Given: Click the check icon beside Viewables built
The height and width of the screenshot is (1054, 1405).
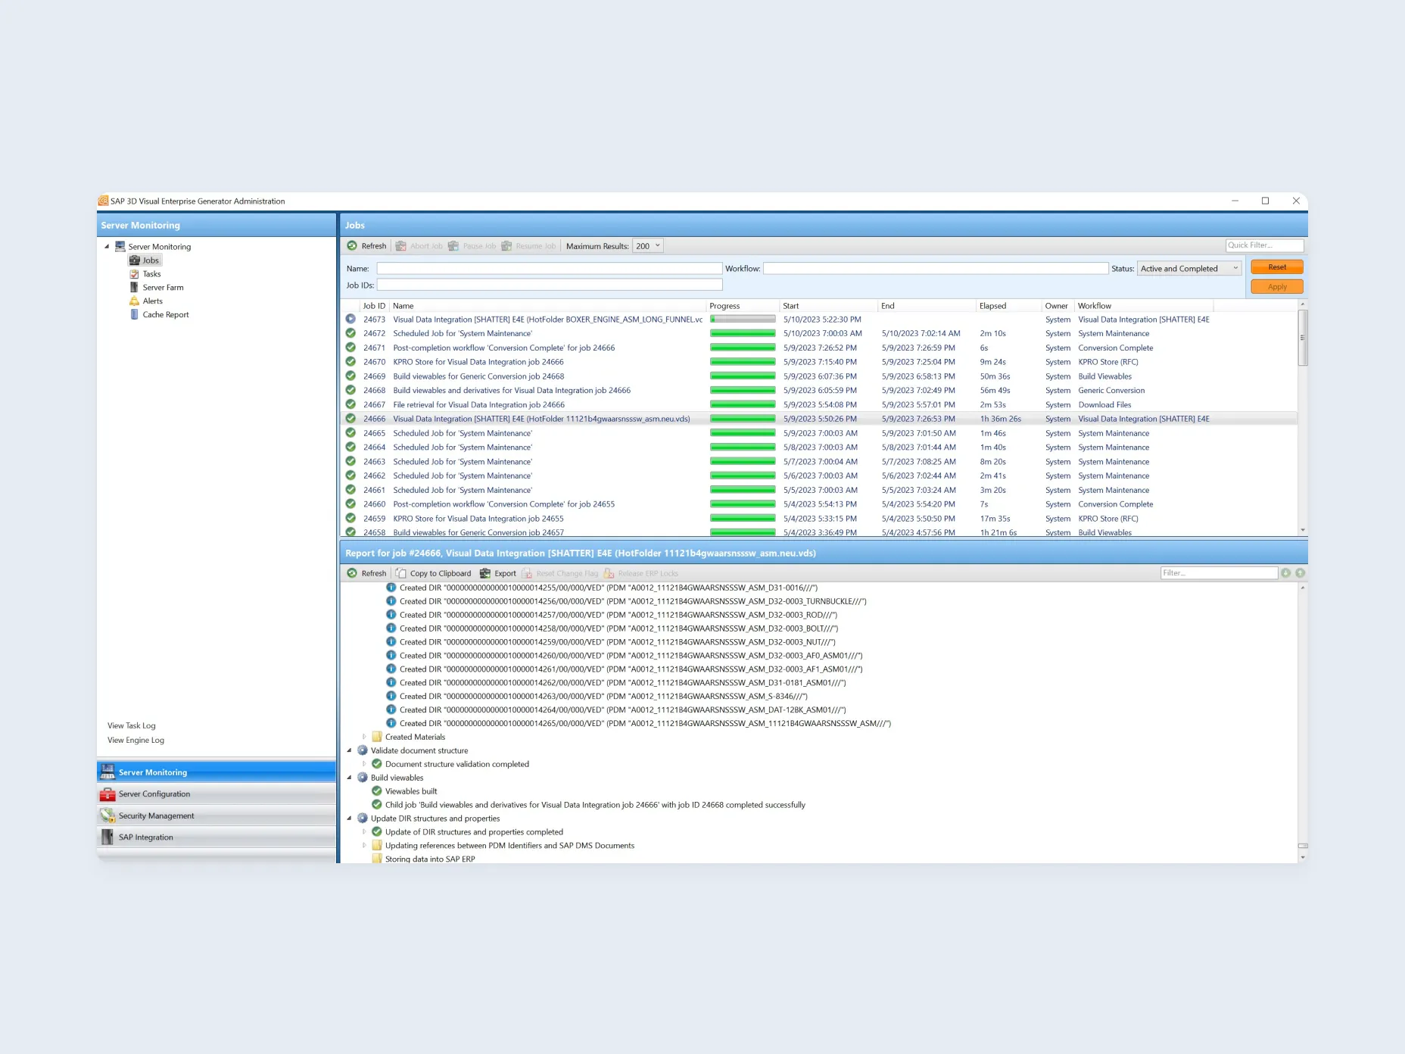Looking at the screenshot, I should [377, 791].
